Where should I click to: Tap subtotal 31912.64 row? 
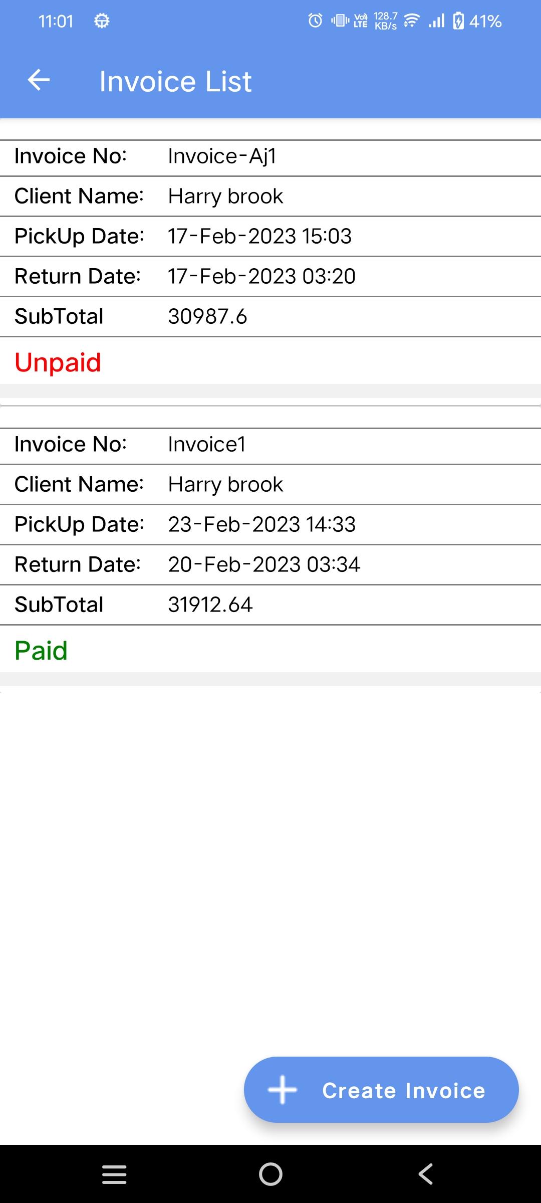(x=210, y=605)
